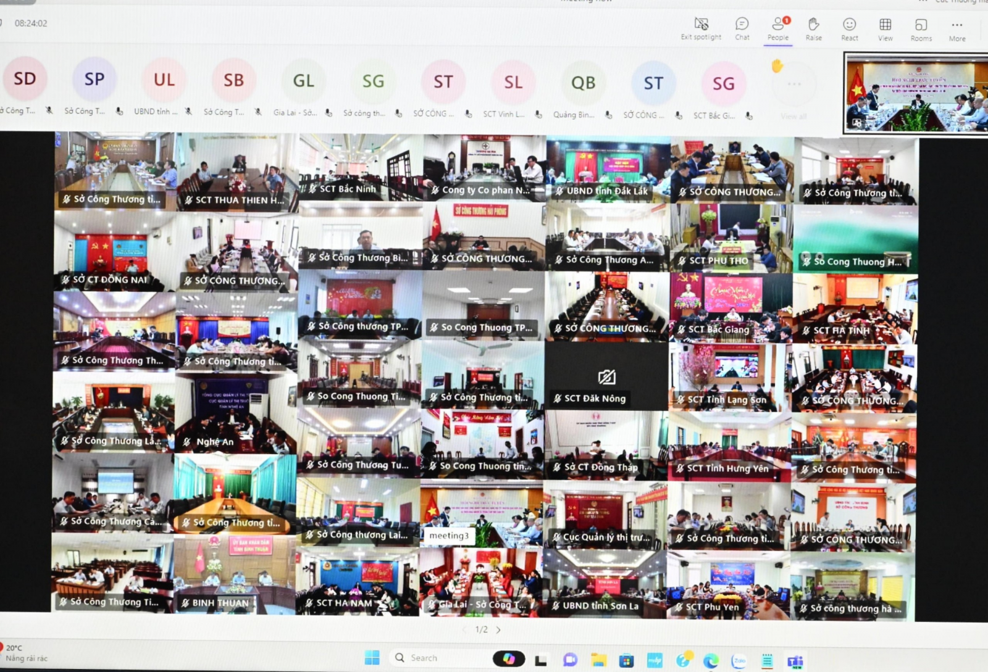Select the QB Quảng Bình participant avatar
988x672 pixels.
click(583, 83)
